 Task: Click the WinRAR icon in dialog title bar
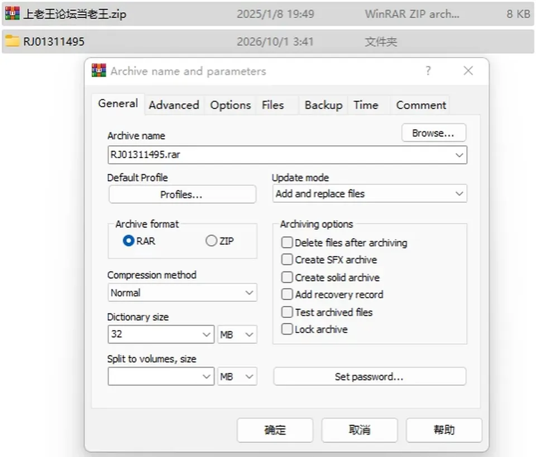click(x=99, y=70)
